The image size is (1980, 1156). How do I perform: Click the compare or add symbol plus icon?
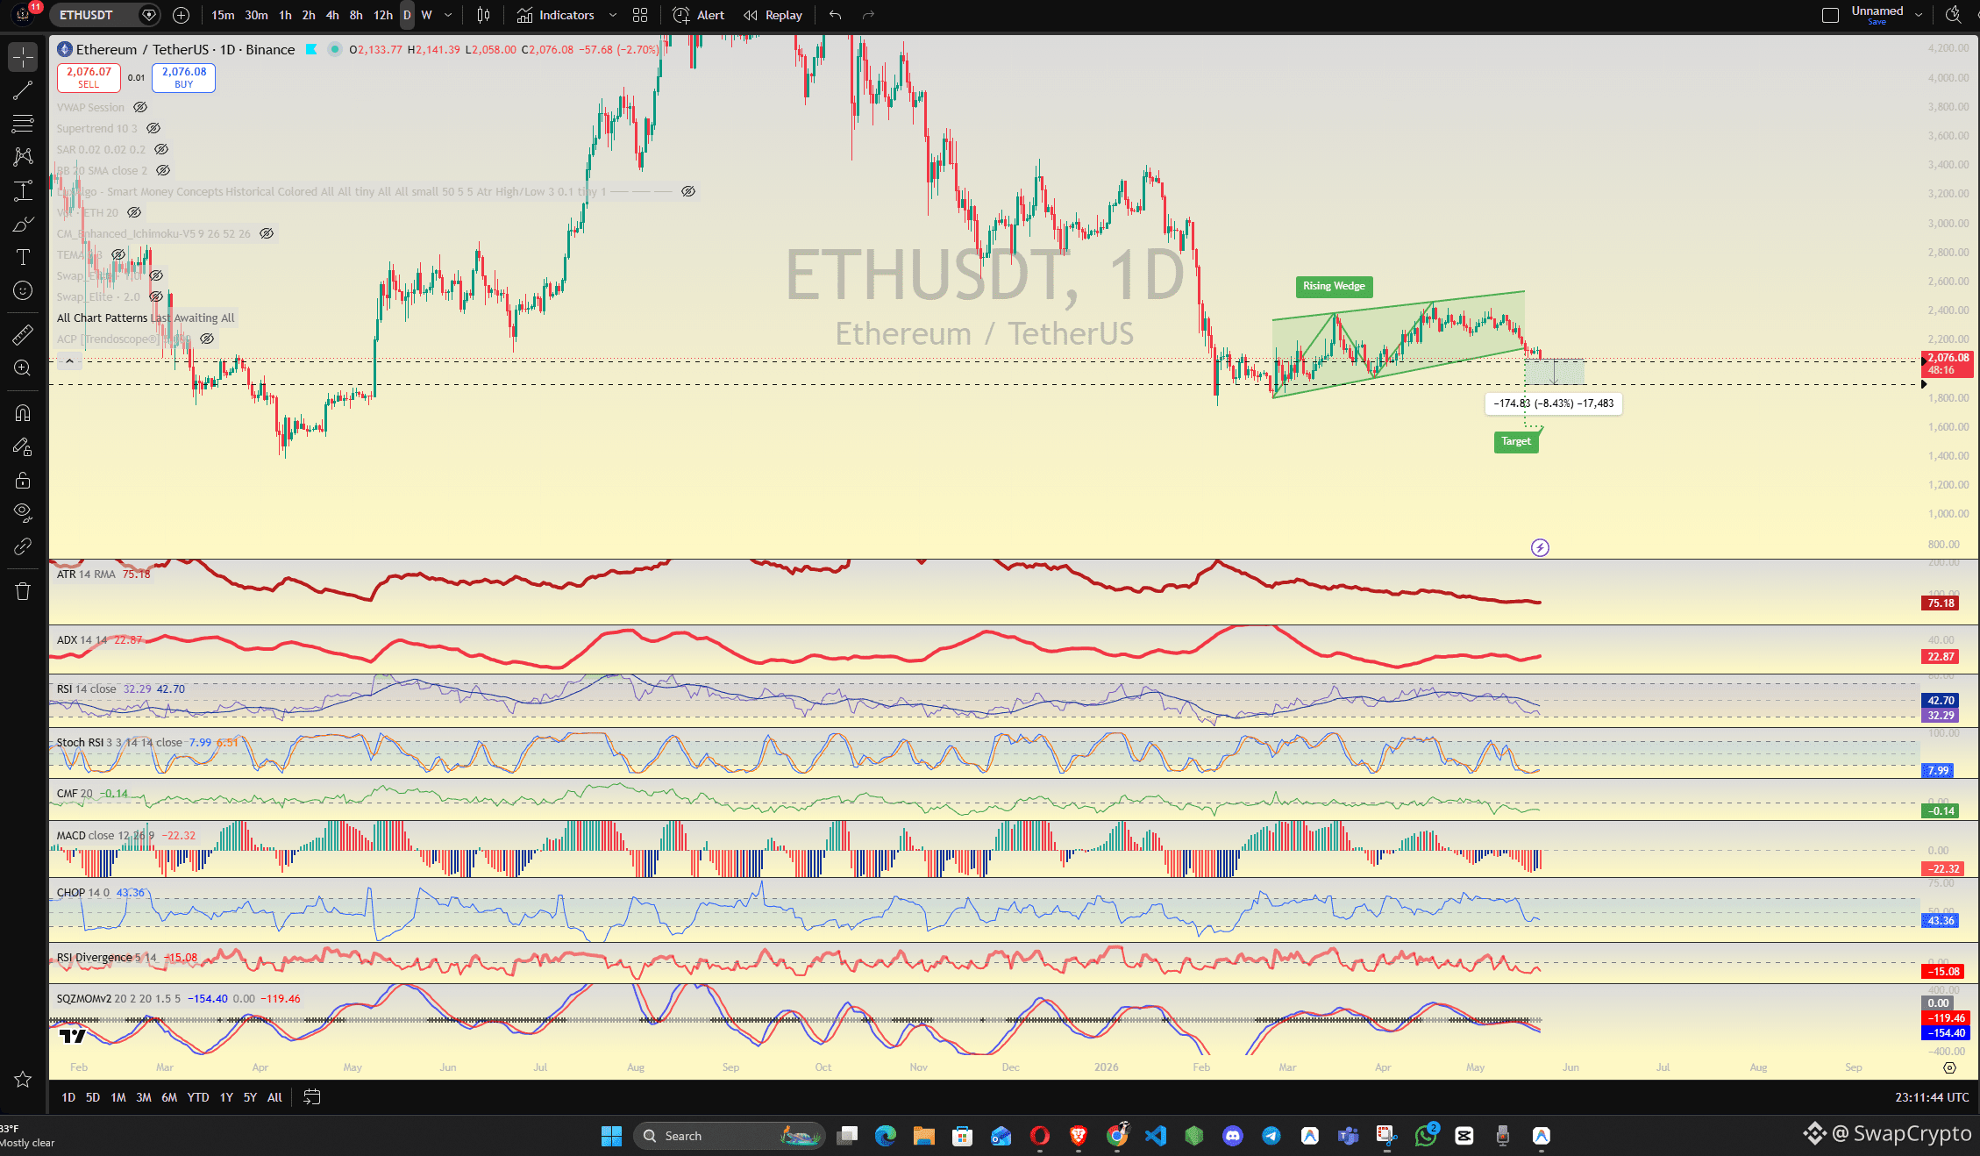(181, 15)
